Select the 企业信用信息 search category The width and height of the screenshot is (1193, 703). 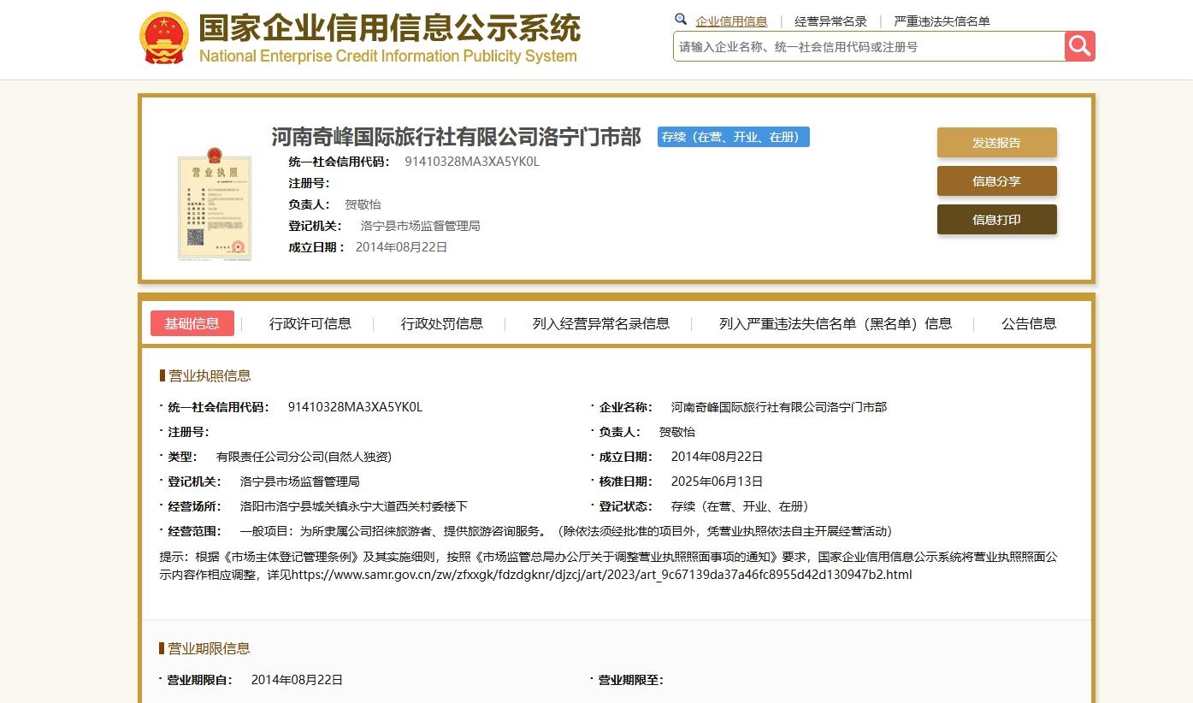(x=731, y=21)
